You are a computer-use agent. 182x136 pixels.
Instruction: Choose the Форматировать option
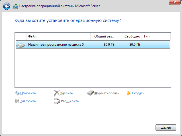107,93
